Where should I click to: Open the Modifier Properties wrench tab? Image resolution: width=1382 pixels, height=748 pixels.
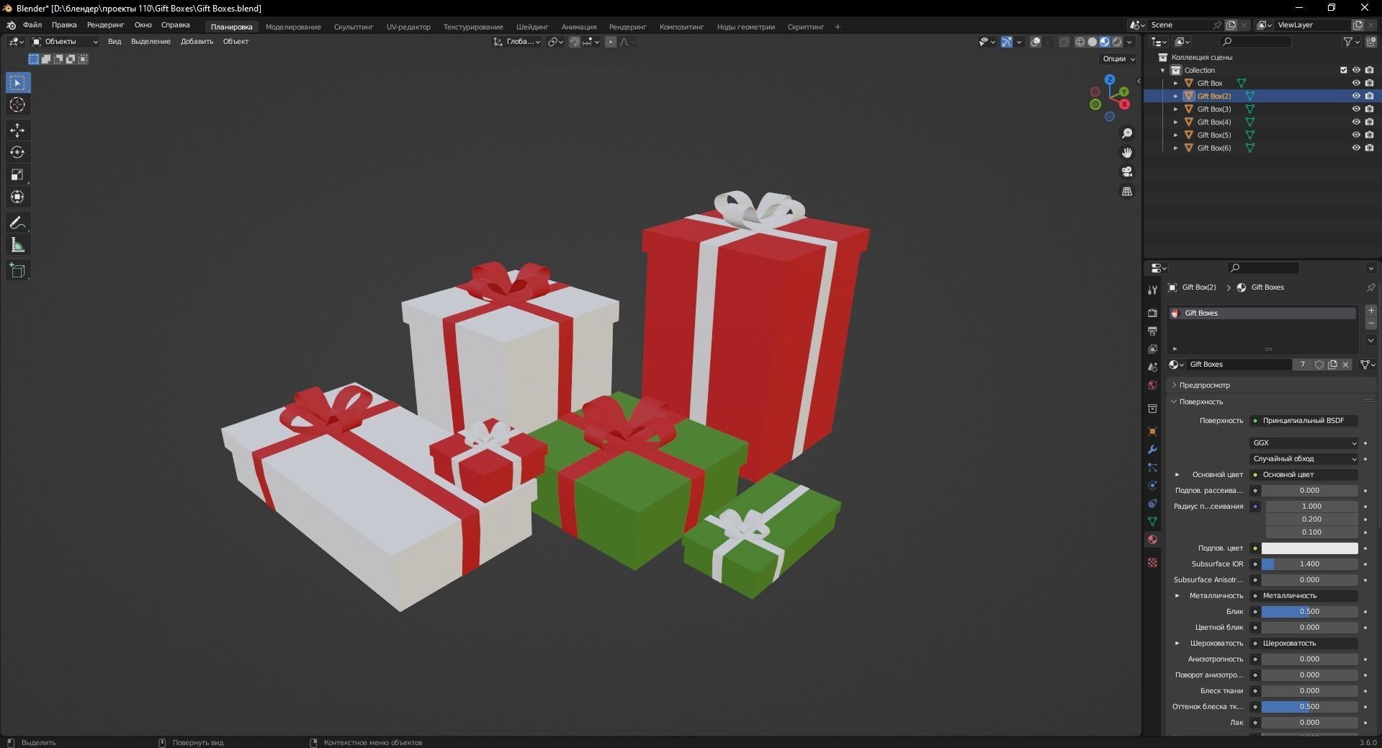coord(1152,450)
